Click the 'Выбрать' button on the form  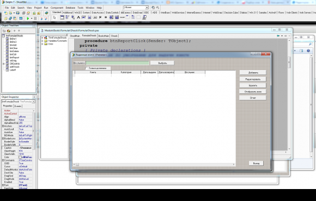[x=162, y=63]
